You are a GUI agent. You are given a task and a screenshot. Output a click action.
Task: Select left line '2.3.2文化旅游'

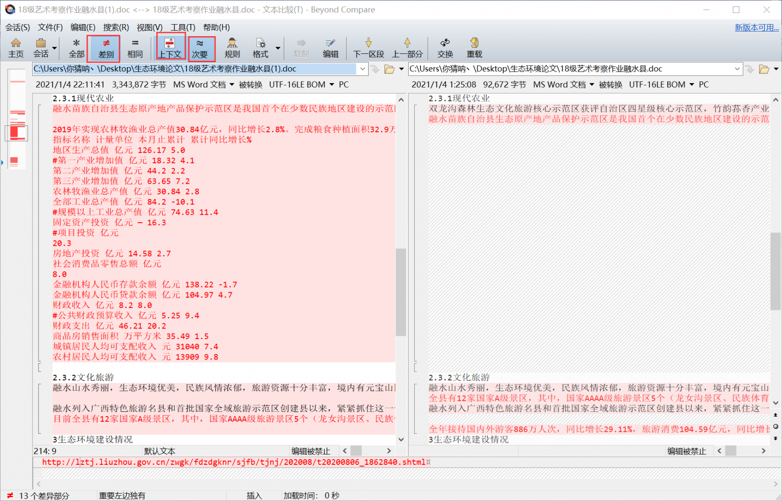(83, 378)
